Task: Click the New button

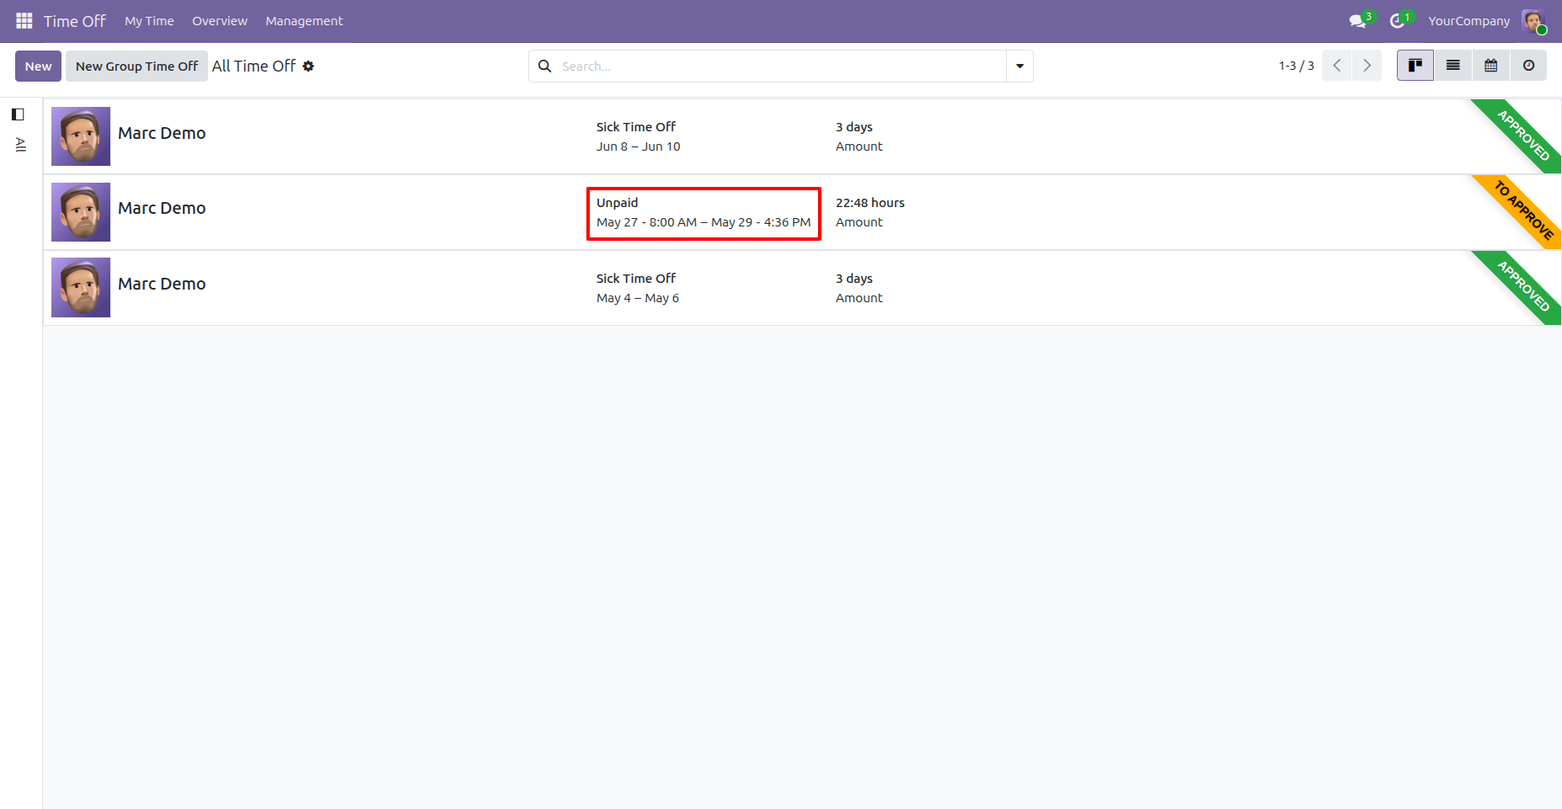Action: [38, 66]
